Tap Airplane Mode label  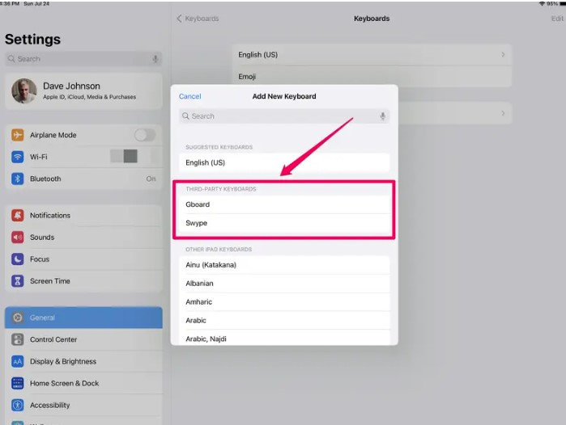point(53,135)
